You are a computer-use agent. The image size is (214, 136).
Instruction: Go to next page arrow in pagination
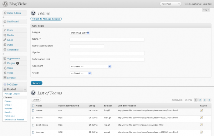pos(209,100)
